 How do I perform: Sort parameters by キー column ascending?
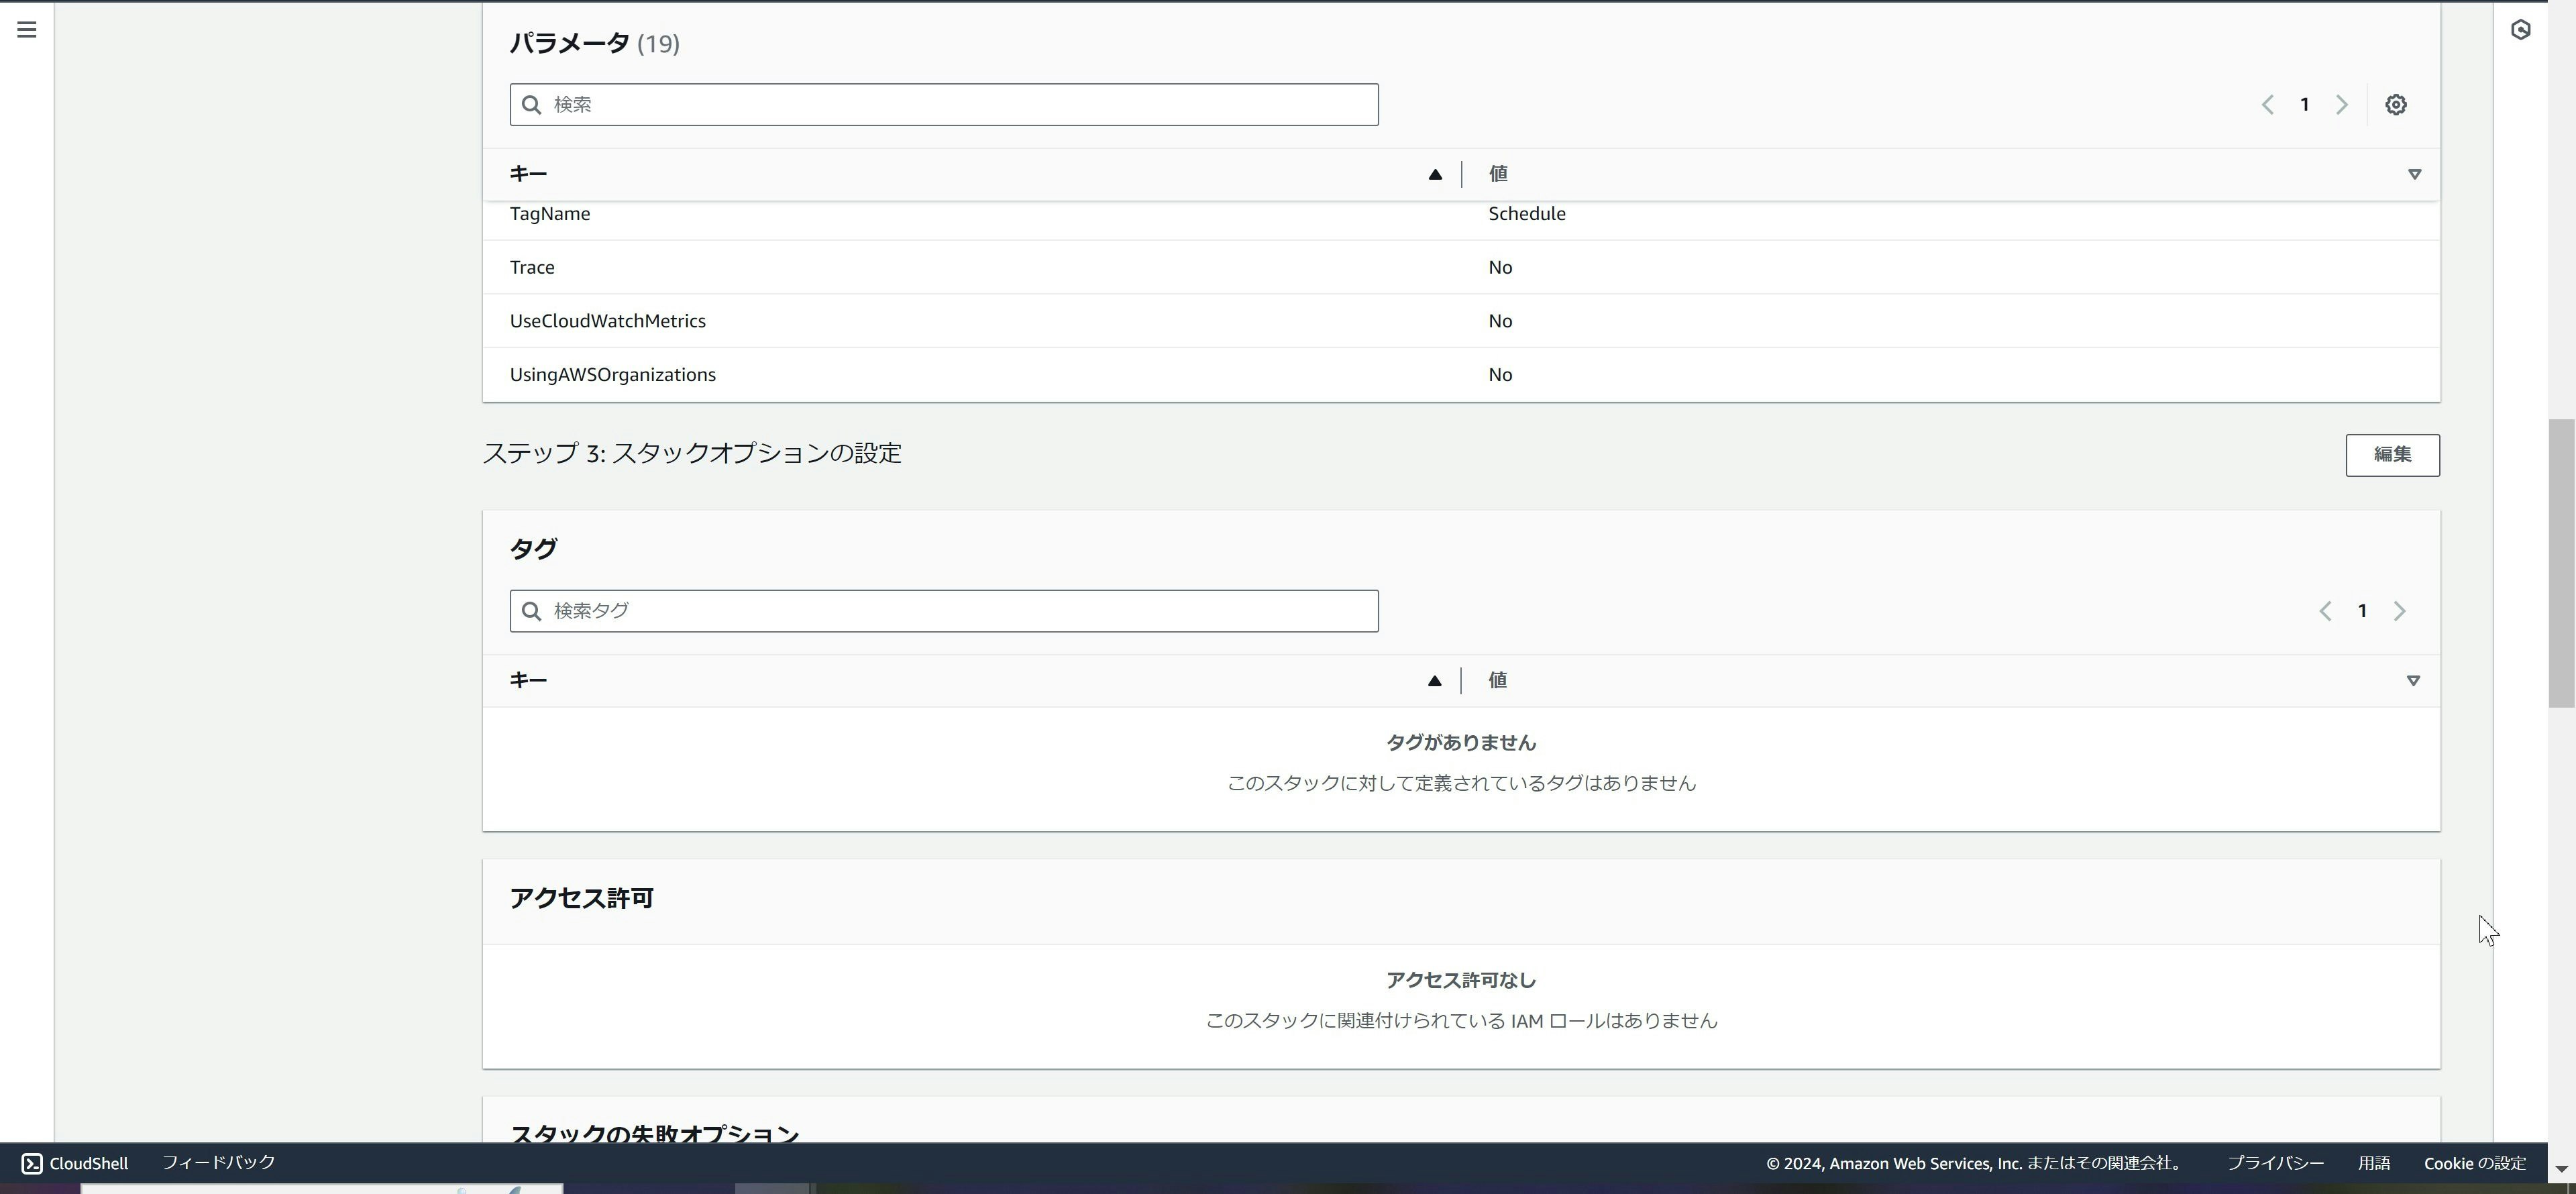(x=1434, y=175)
